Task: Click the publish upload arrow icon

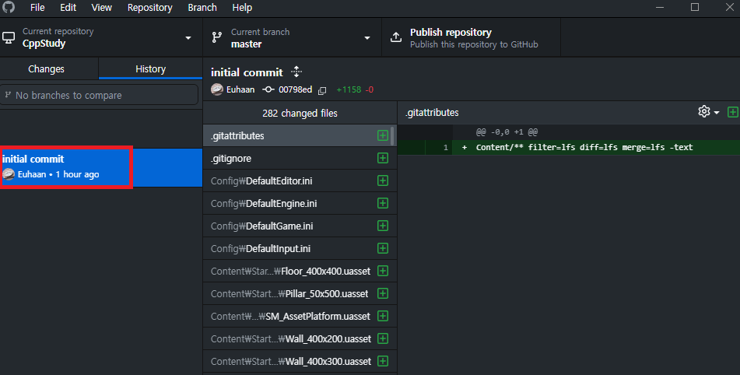Action: (x=396, y=37)
